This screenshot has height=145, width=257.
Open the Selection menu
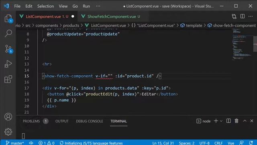(45, 6)
